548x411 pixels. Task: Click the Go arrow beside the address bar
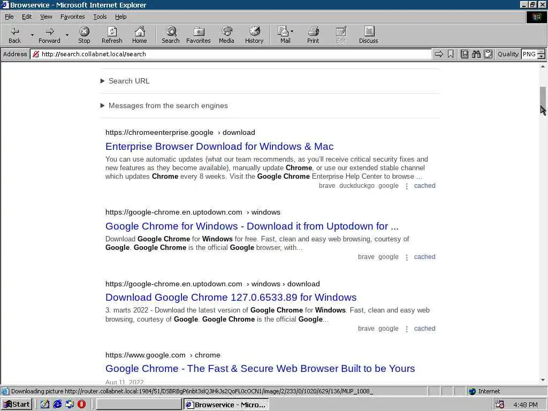click(x=439, y=54)
